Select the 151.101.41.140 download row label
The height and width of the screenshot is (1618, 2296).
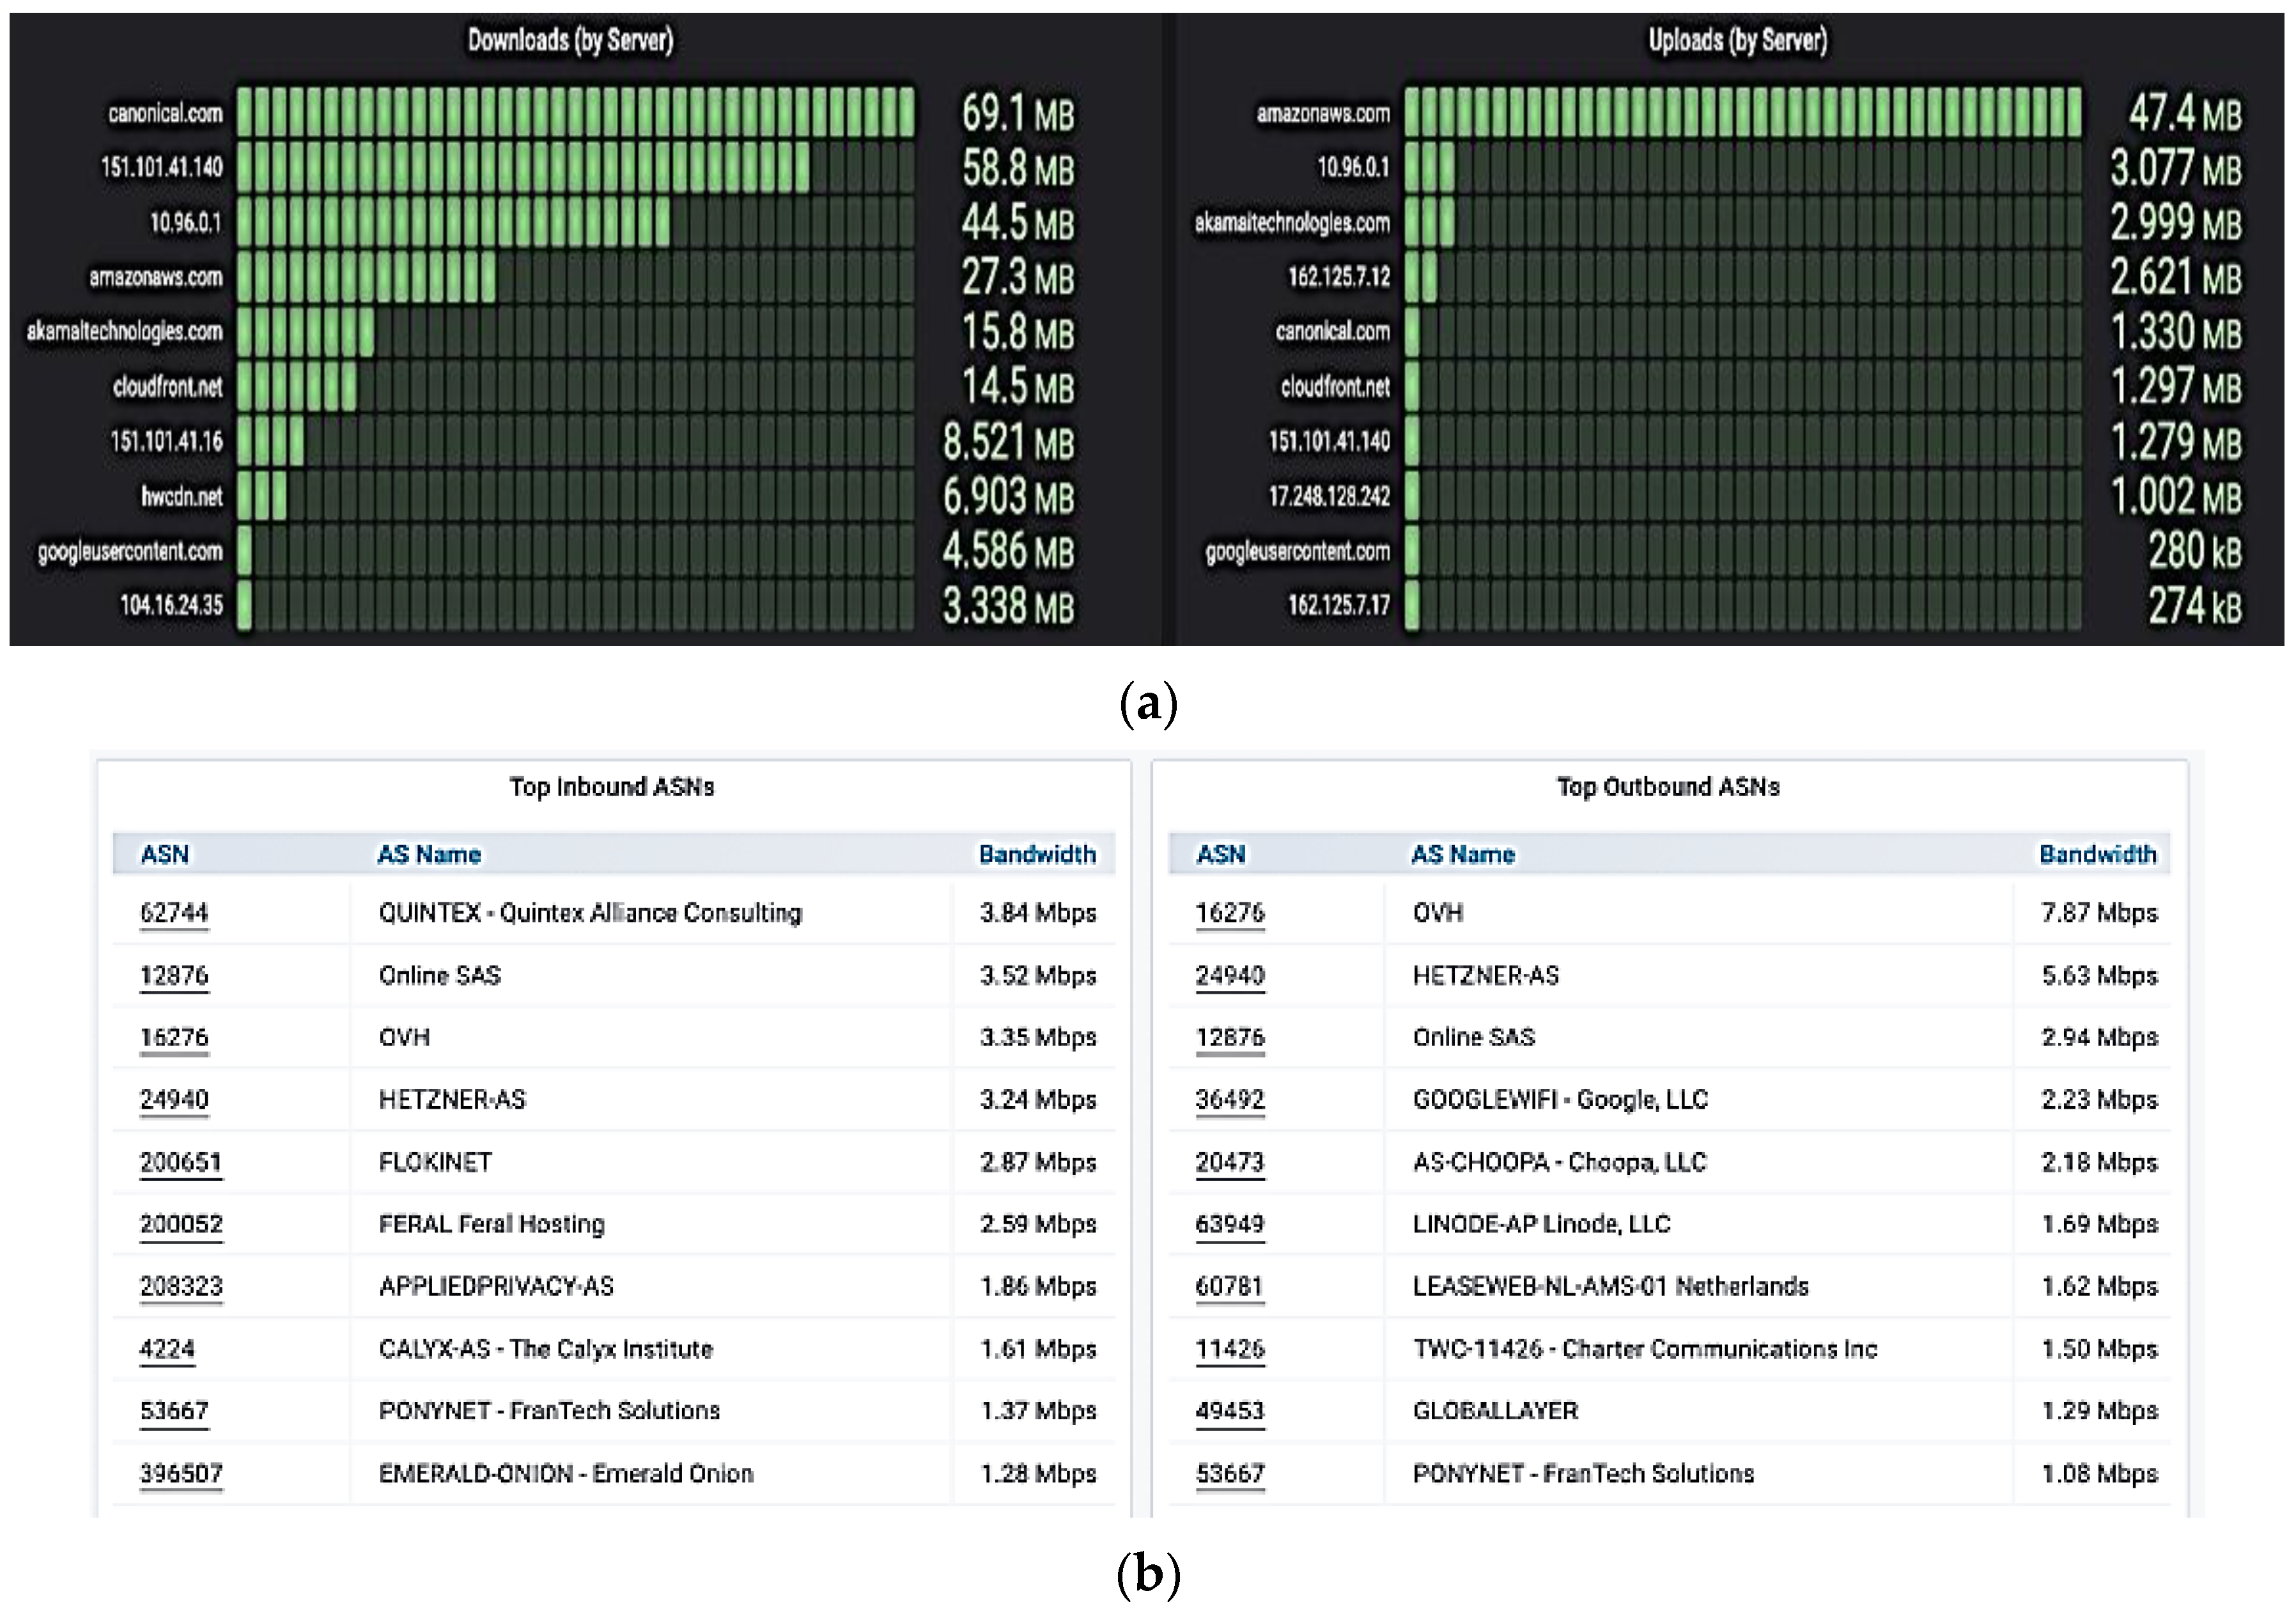click(x=162, y=167)
